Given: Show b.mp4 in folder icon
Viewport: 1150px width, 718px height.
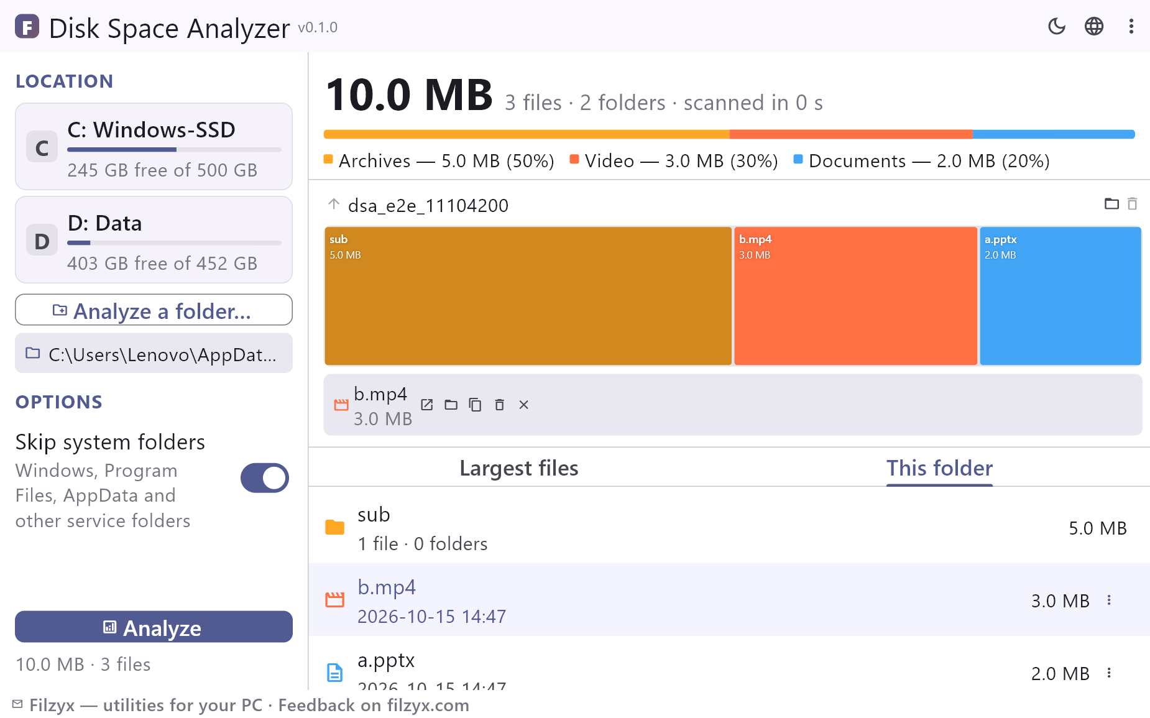Looking at the screenshot, I should 451,405.
